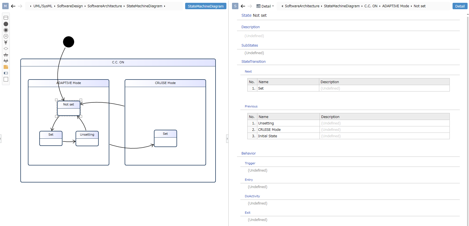
Task: Select the empty frame rectangle tool
Action: 6,79
